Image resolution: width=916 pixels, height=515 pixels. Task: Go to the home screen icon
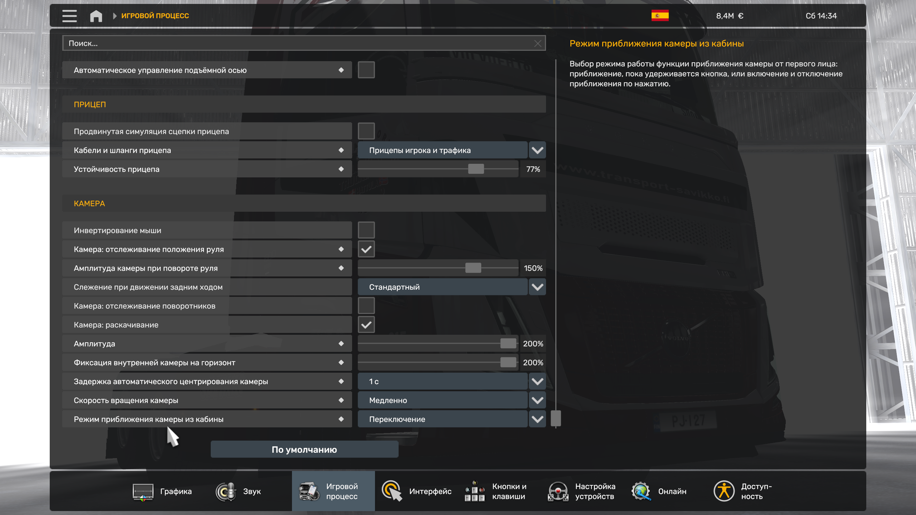96,16
